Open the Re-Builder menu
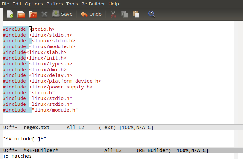 pos(93,4)
